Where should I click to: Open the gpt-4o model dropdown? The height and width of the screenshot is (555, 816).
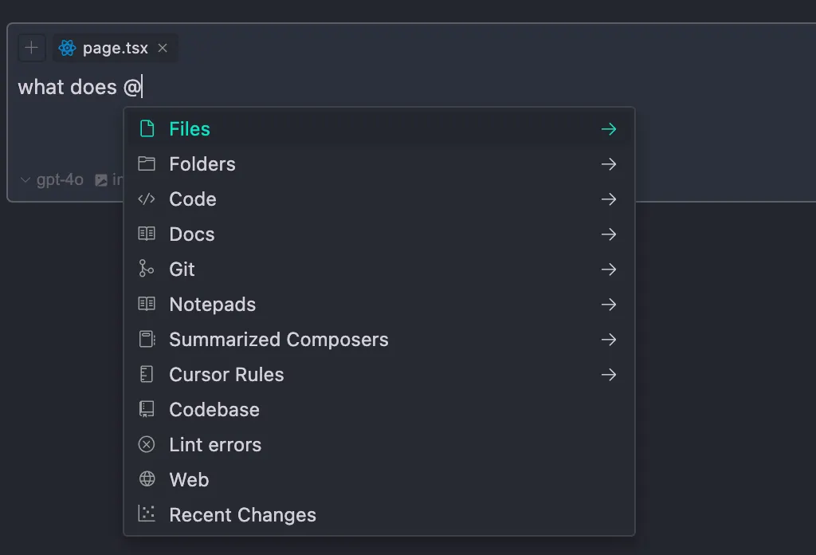(x=52, y=179)
